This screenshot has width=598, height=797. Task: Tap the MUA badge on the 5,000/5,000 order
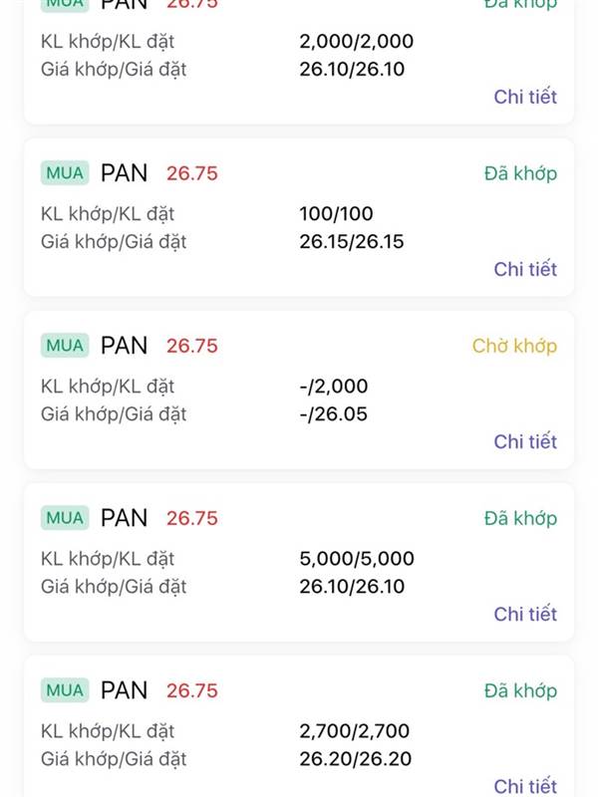[x=65, y=518]
